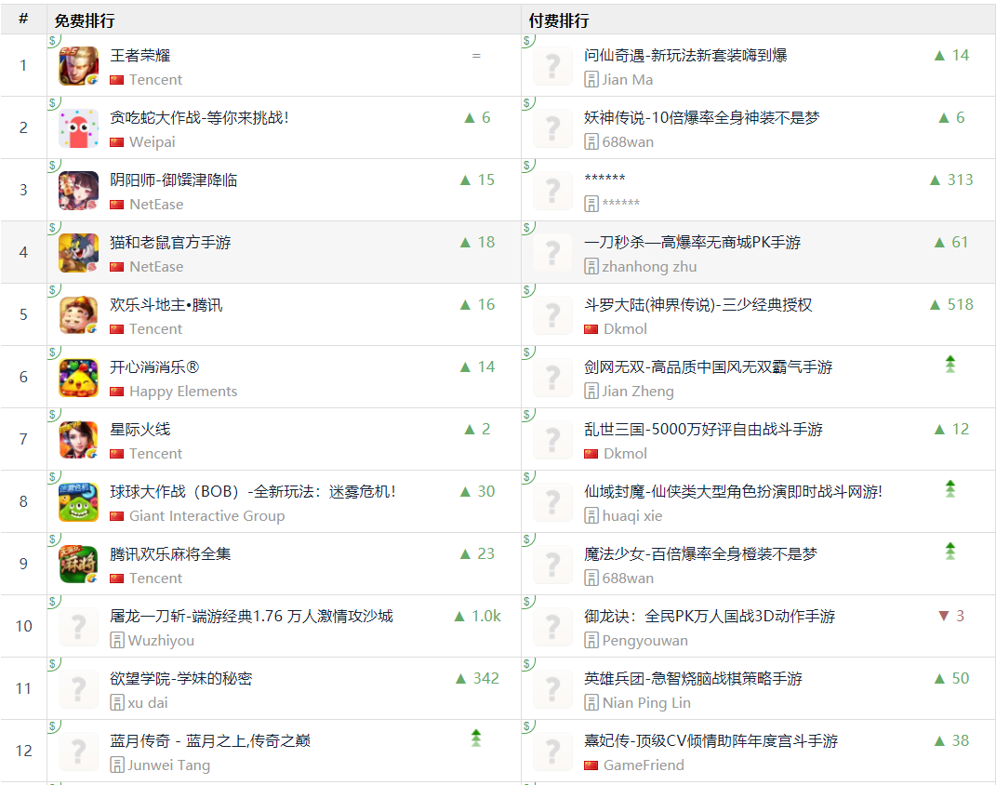996x785 pixels.
Task: Click the 付费排行 column header
Action: (559, 20)
